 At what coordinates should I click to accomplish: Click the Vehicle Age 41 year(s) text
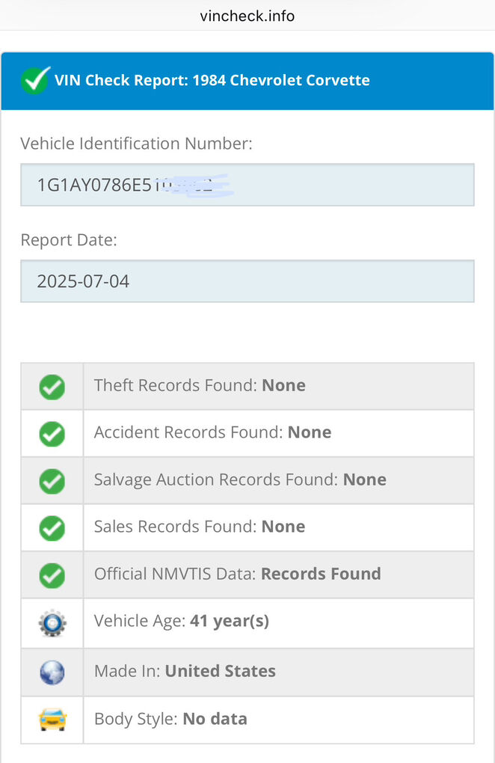(x=181, y=621)
